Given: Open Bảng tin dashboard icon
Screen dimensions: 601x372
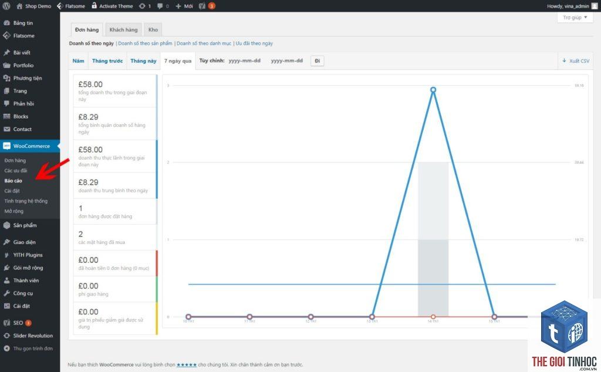Looking at the screenshot, I should pos(6,23).
